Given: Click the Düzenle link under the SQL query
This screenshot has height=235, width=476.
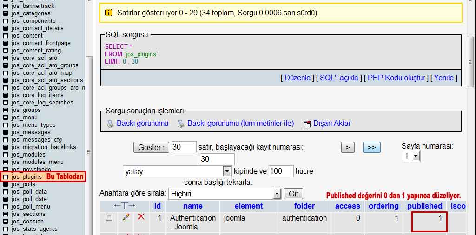Looking at the screenshot, I should coord(297,78).
